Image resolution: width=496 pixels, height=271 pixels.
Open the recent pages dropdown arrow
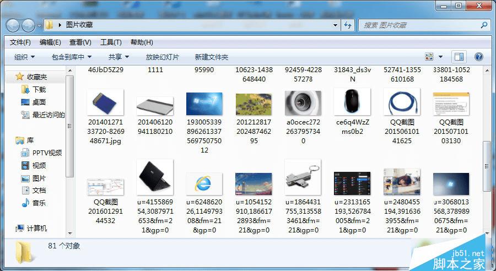[x=39, y=25]
